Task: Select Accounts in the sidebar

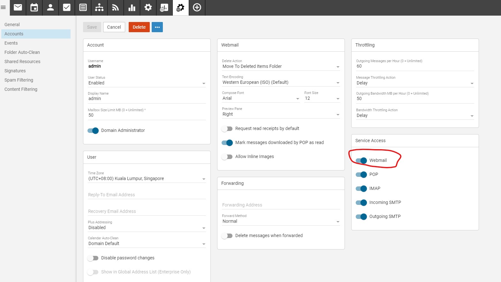Action: (x=36, y=34)
